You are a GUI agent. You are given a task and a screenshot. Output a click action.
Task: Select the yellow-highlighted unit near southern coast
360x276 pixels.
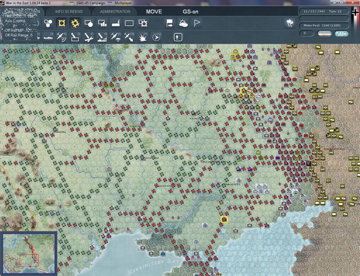pyautogui.click(x=224, y=220)
